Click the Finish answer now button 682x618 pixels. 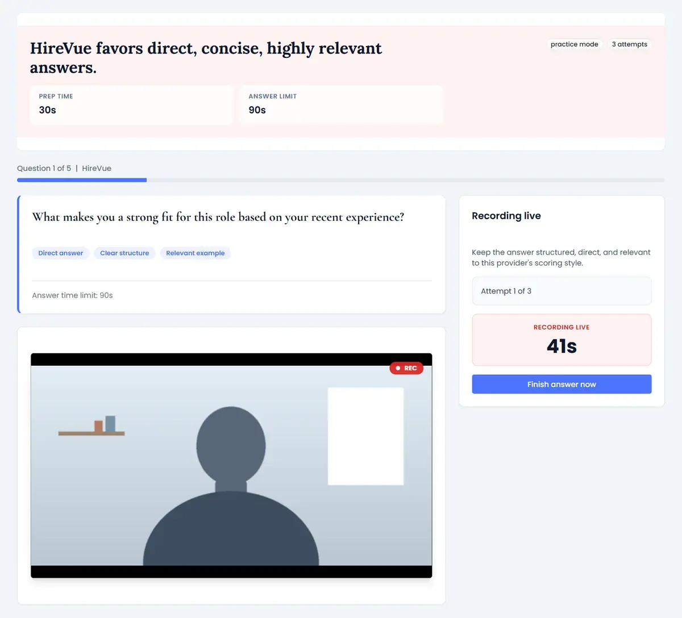[x=562, y=384]
